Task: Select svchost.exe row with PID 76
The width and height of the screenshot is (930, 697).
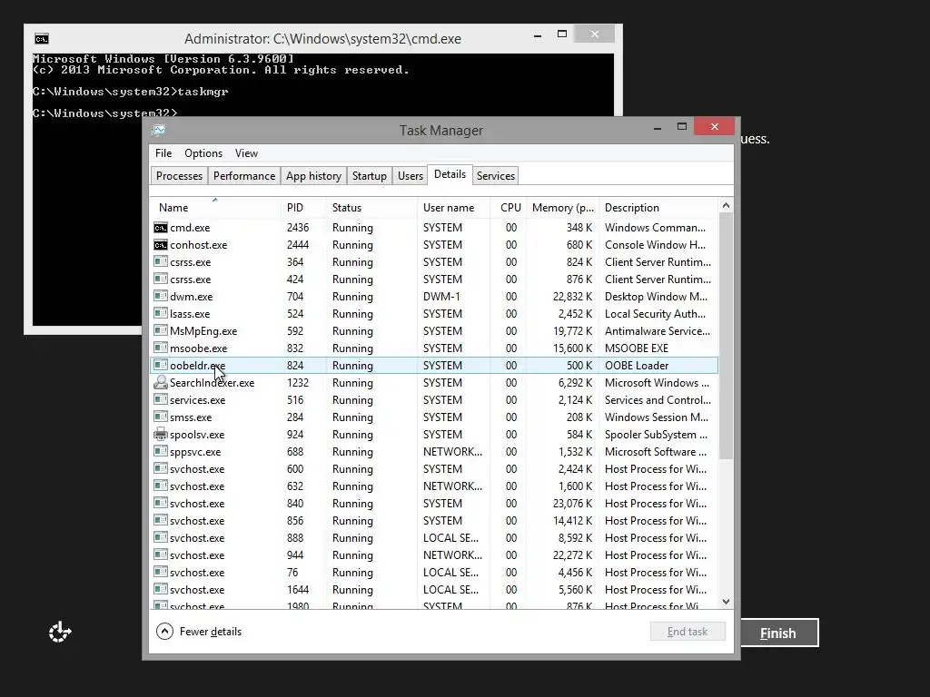Action: pyautogui.click(x=434, y=572)
